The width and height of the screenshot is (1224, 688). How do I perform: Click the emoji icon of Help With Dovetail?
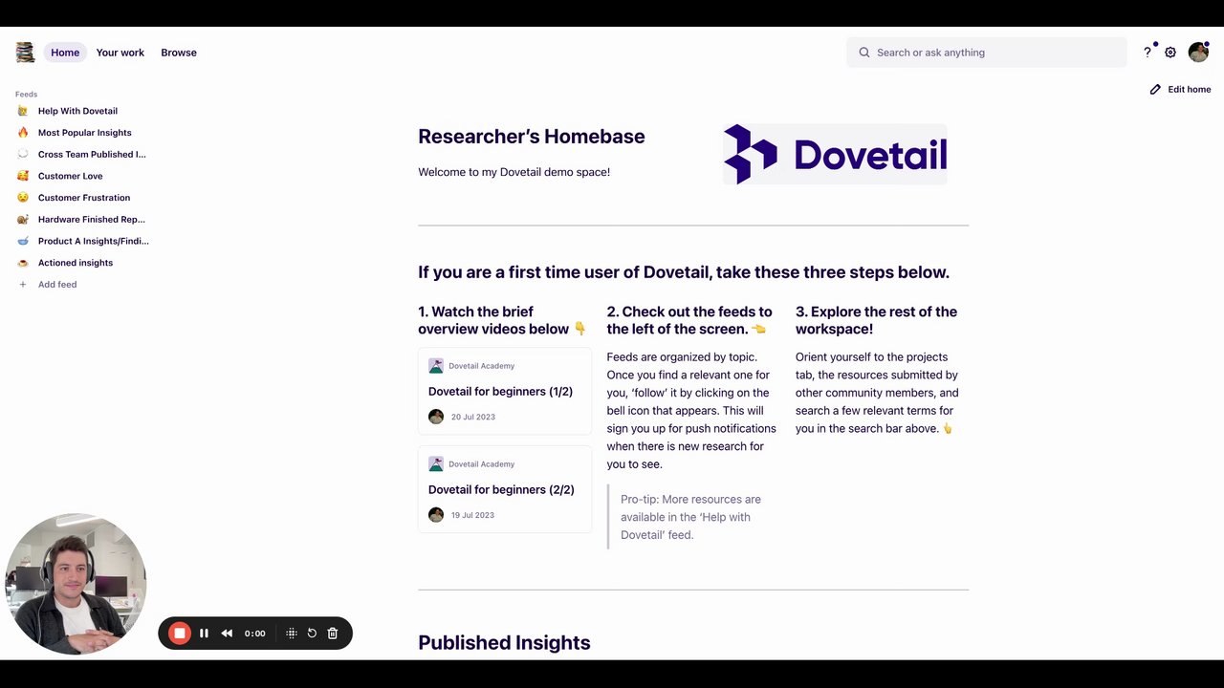[23, 111]
